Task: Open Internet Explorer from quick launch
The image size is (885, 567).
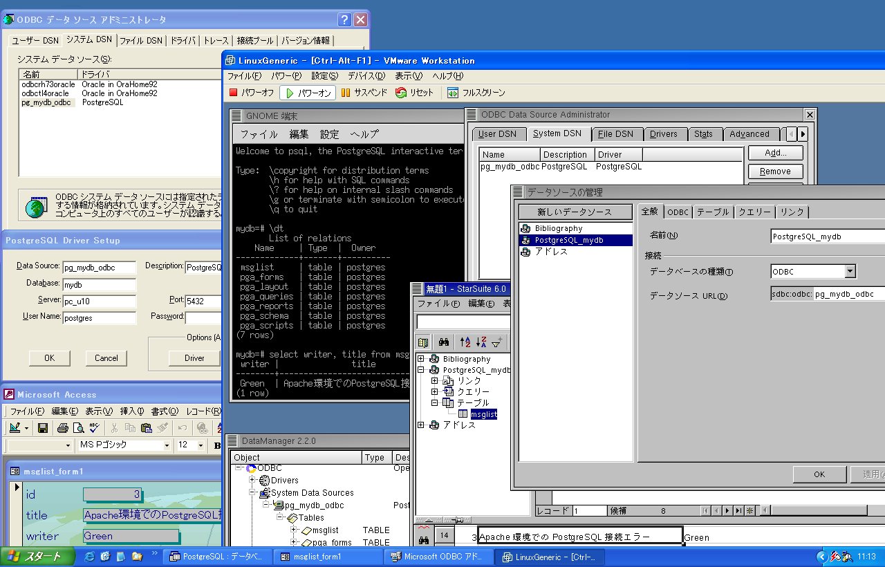Action: (89, 556)
